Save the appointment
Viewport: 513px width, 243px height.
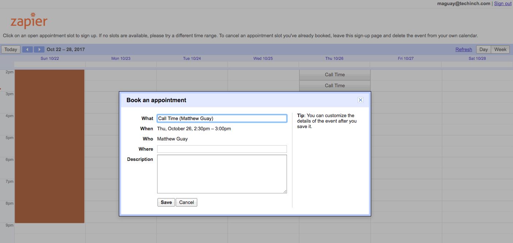pyautogui.click(x=166, y=202)
